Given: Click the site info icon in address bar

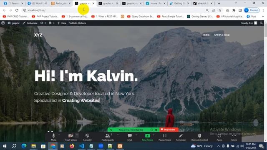Looking at the screenshot, I should (x=25, y=10).
